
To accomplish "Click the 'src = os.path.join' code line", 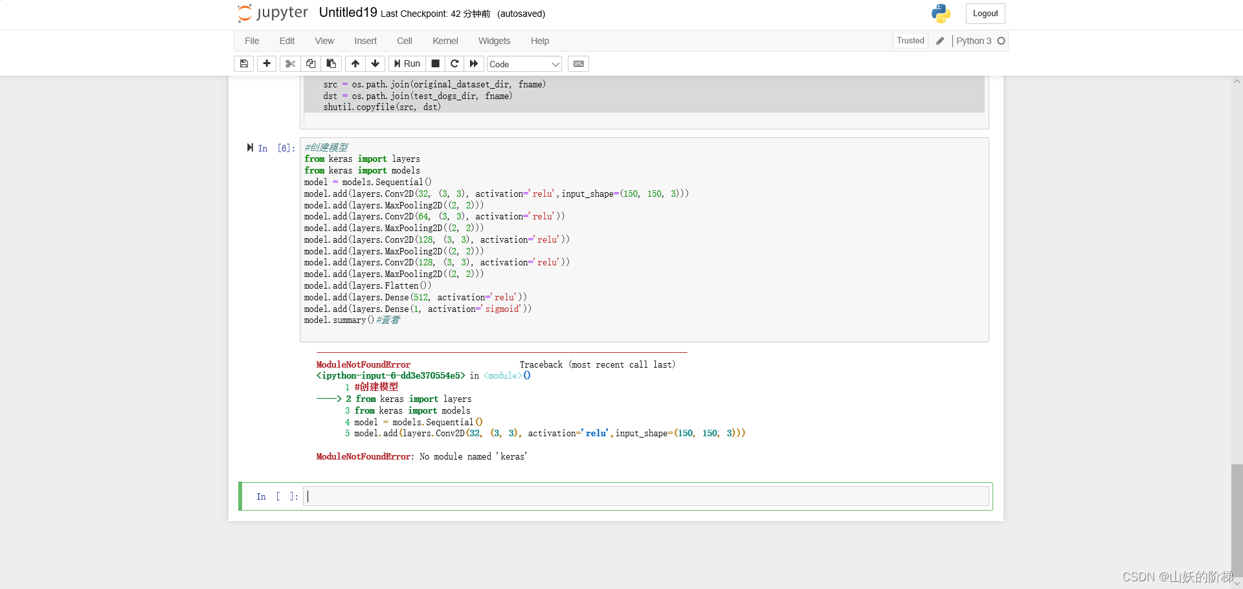I will (x=434, y=85).
